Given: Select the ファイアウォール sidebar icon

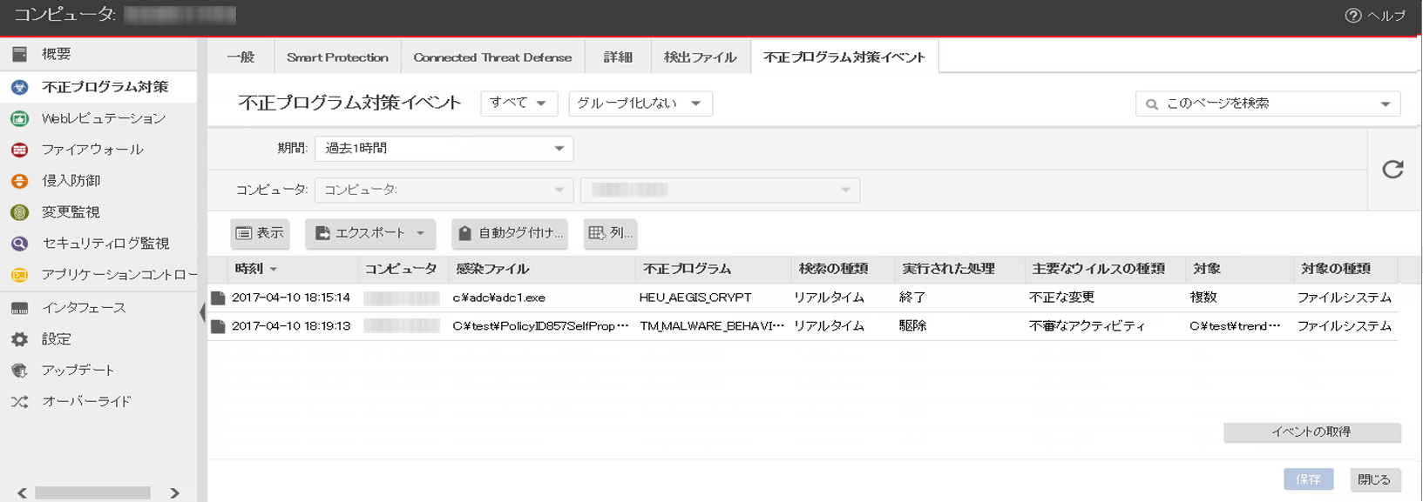Looking at the screenshot, I should tap(19, 150).
